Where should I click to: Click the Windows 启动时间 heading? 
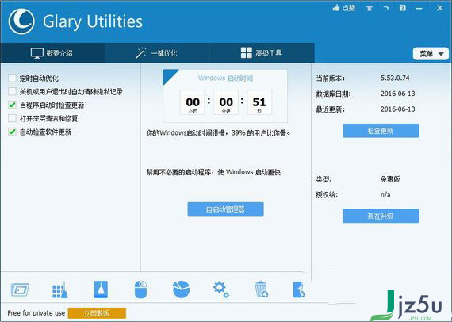(x=225, y=79)
